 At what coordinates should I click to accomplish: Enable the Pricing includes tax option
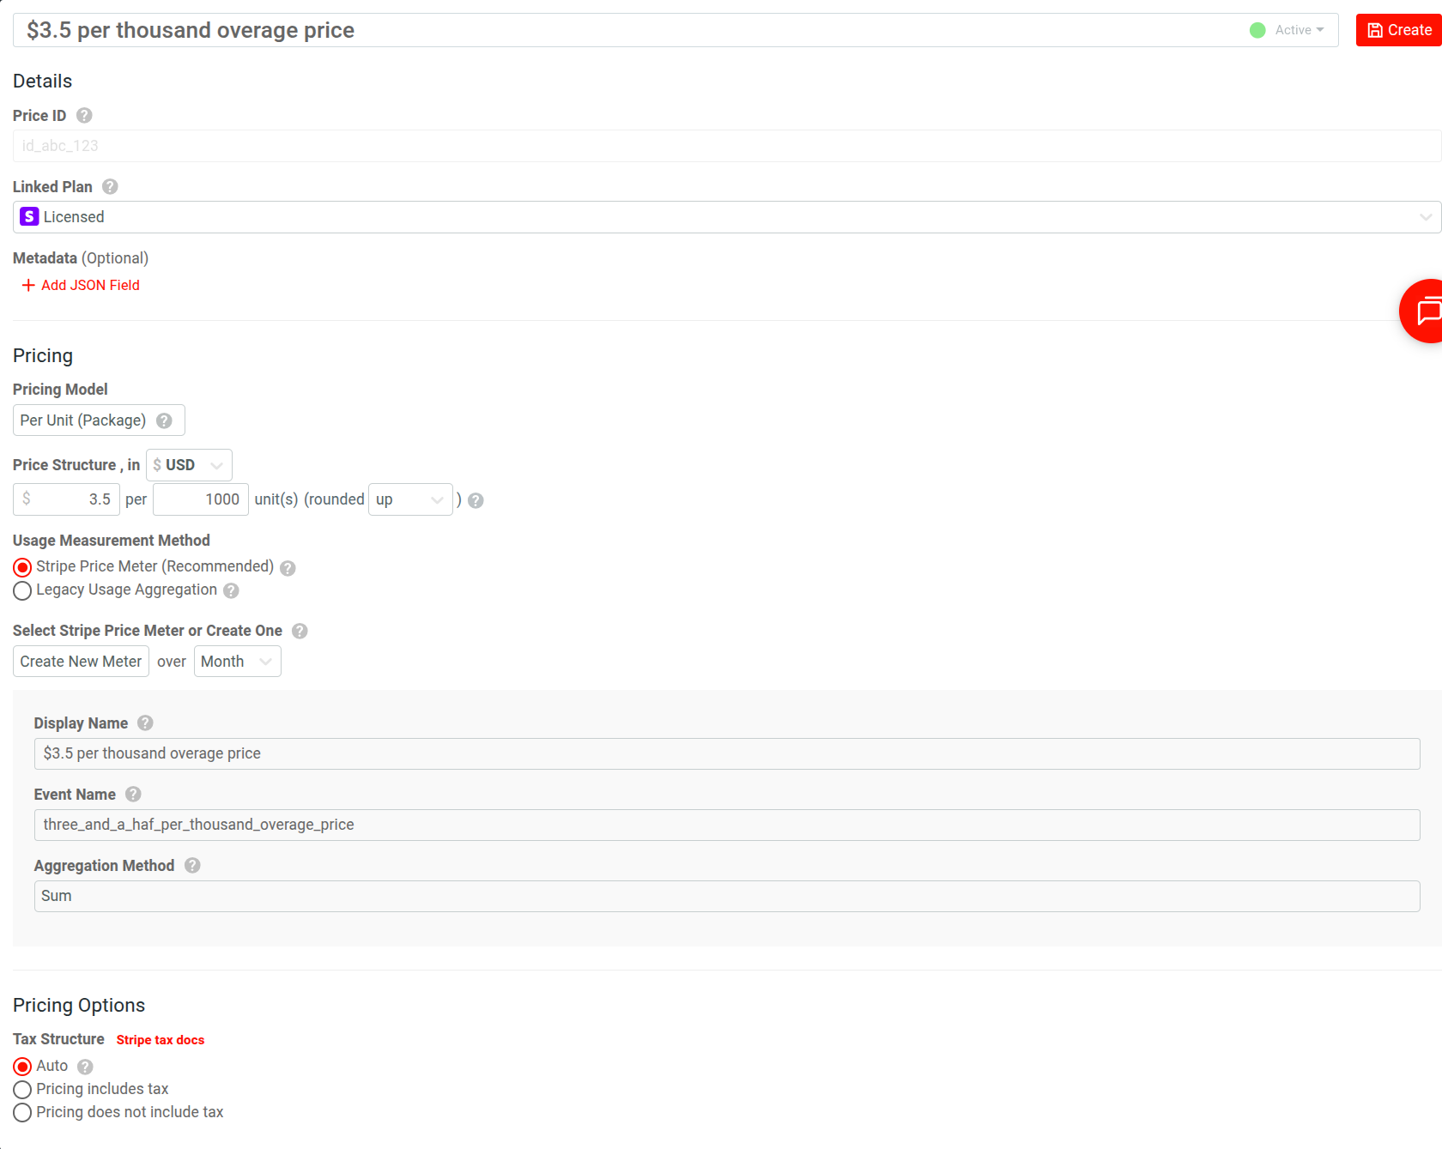coord(22,1089)
